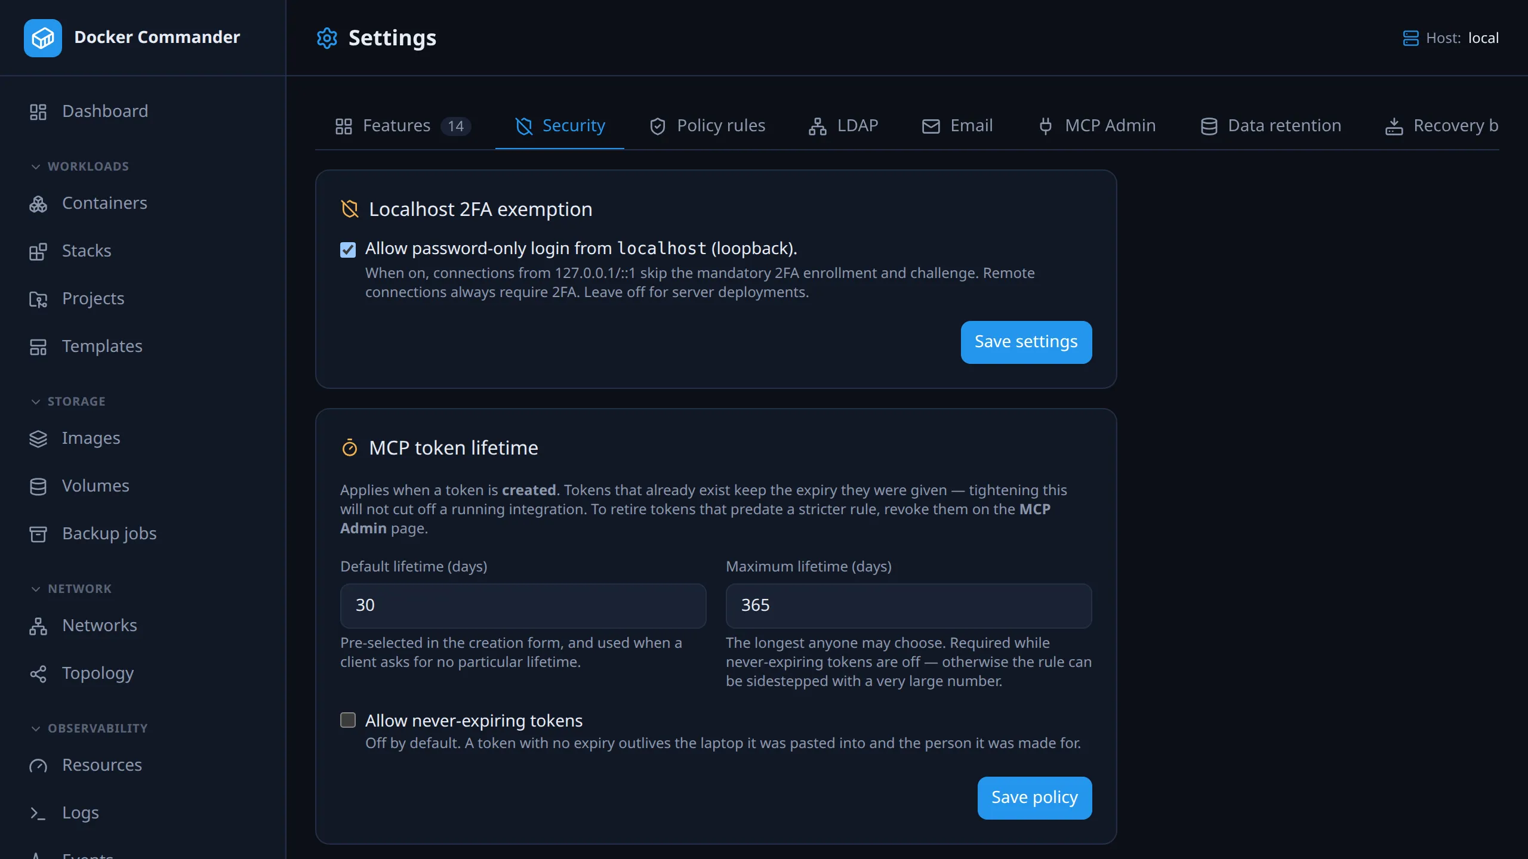Click the Resources gauge icon
Screen dimensions: 1528x859
(38, 765)
